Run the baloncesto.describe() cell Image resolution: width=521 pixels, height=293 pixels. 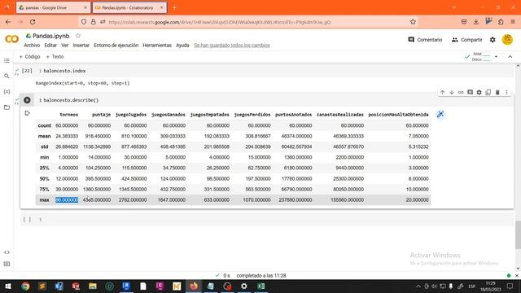tap(27, 100)
